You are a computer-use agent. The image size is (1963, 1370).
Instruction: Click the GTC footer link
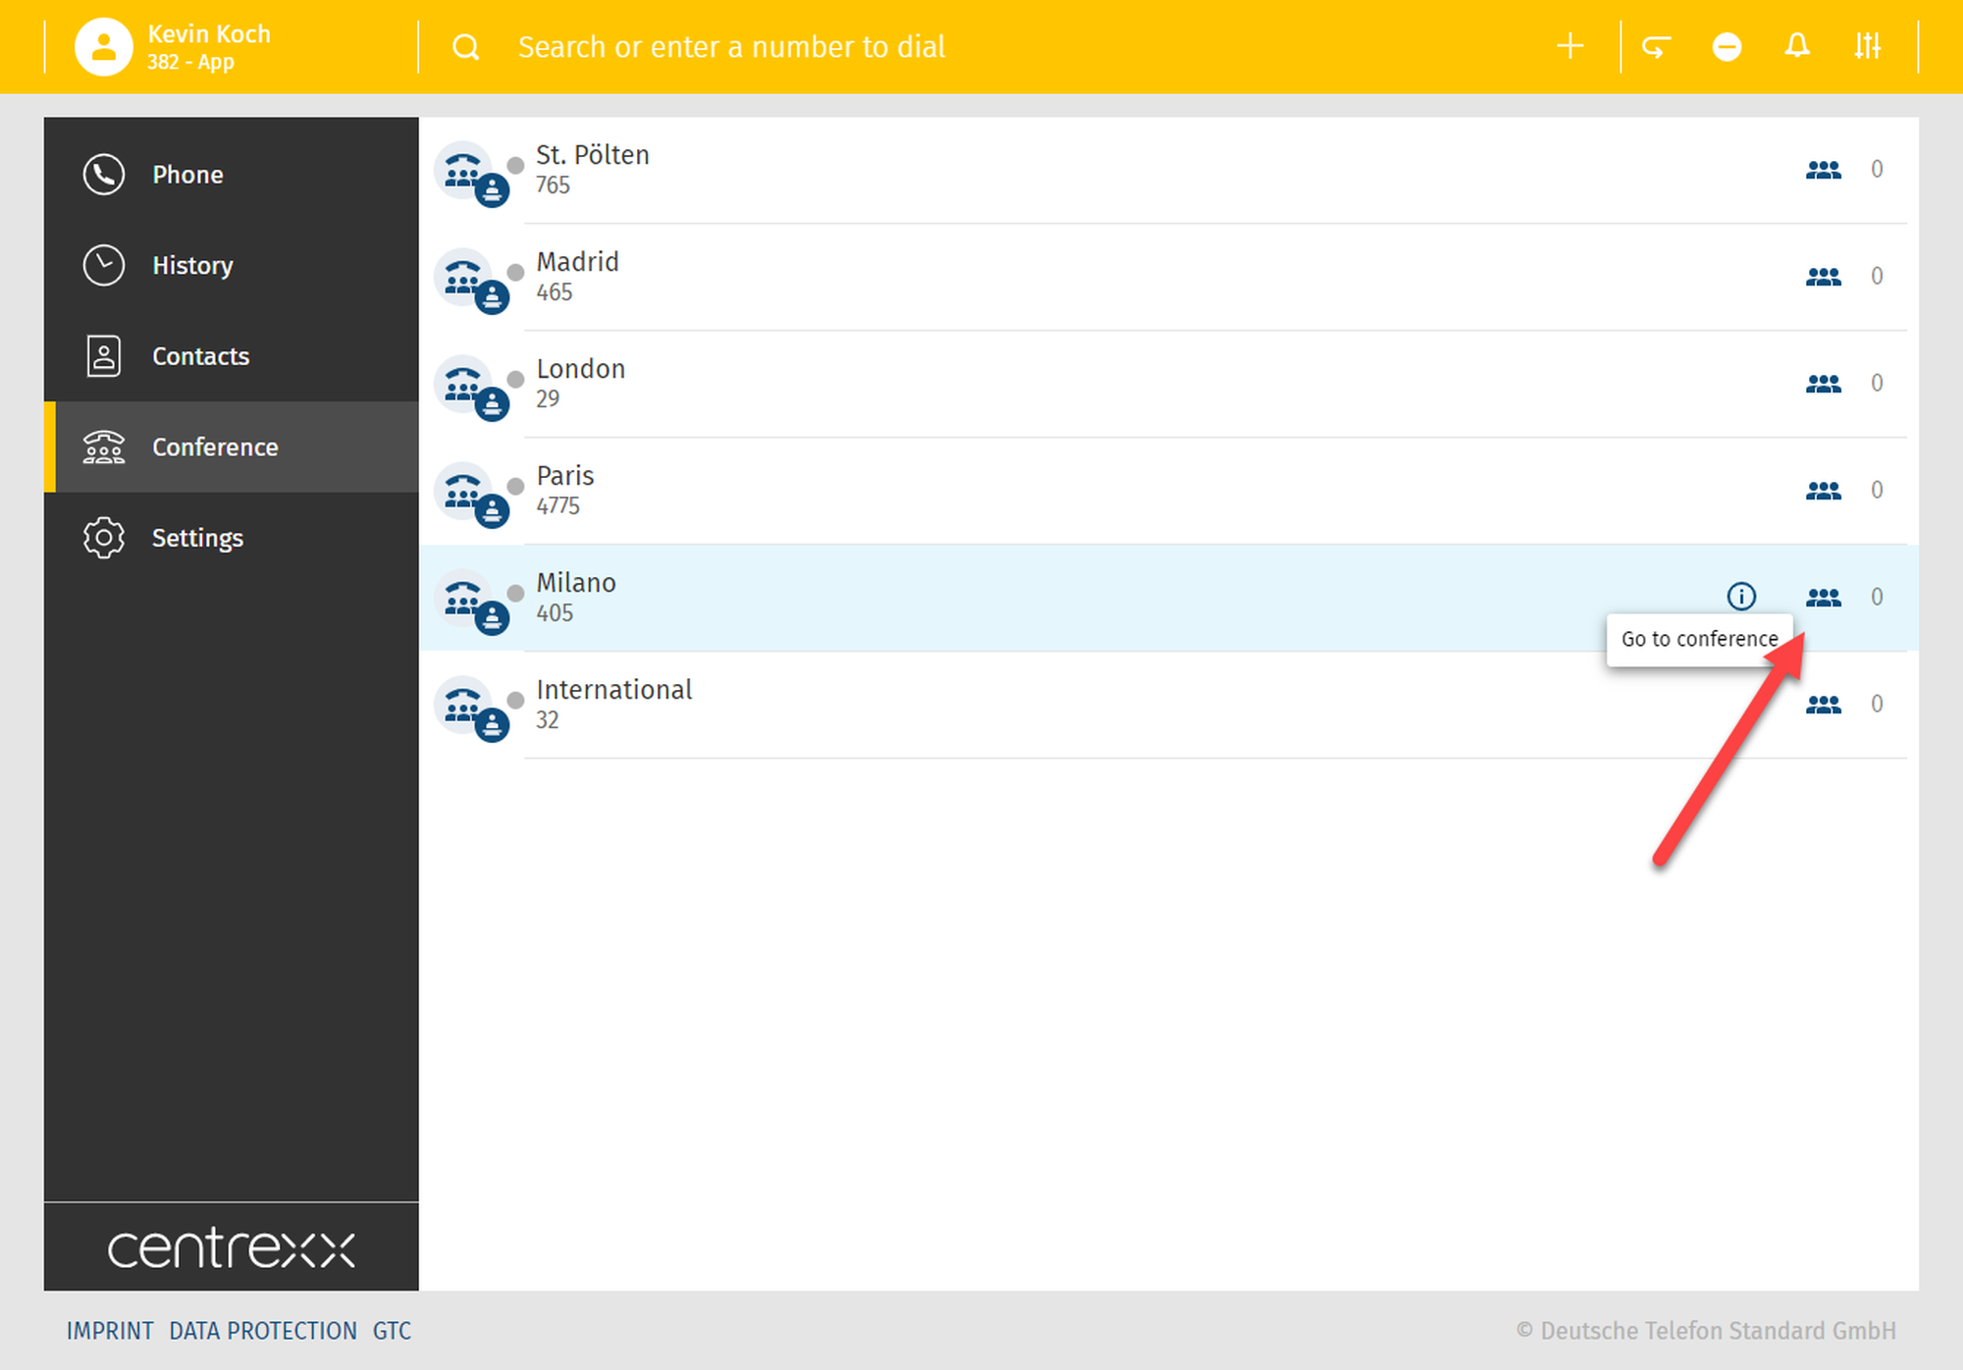[x=392, y=1331]
